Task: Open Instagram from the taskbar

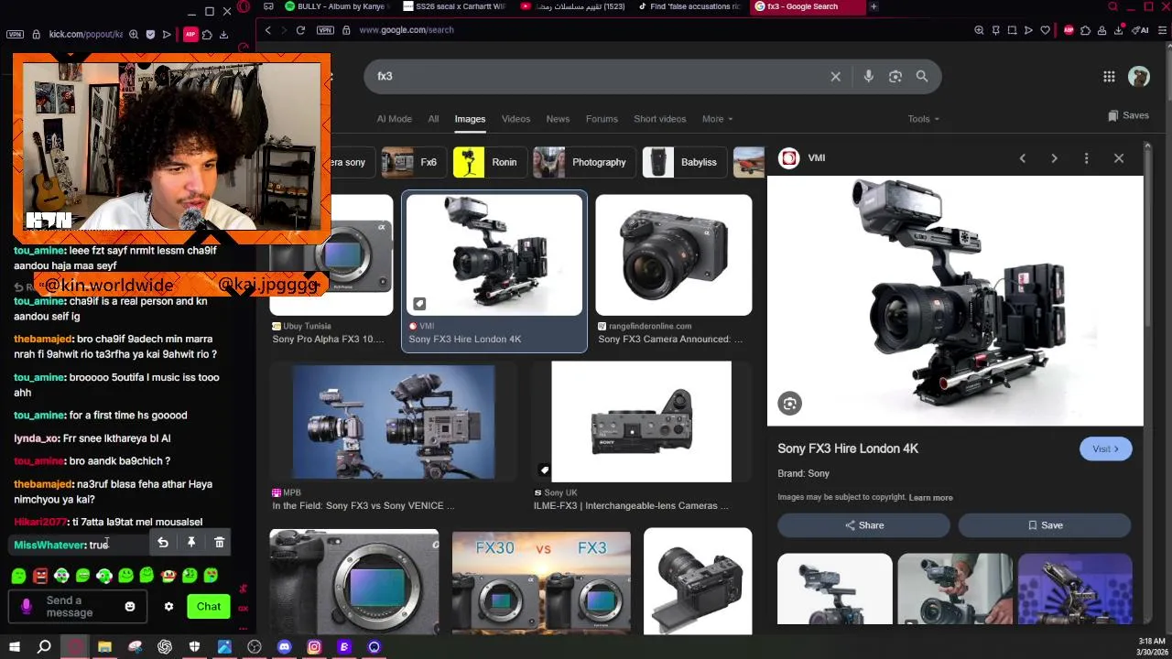Action: 314,647
